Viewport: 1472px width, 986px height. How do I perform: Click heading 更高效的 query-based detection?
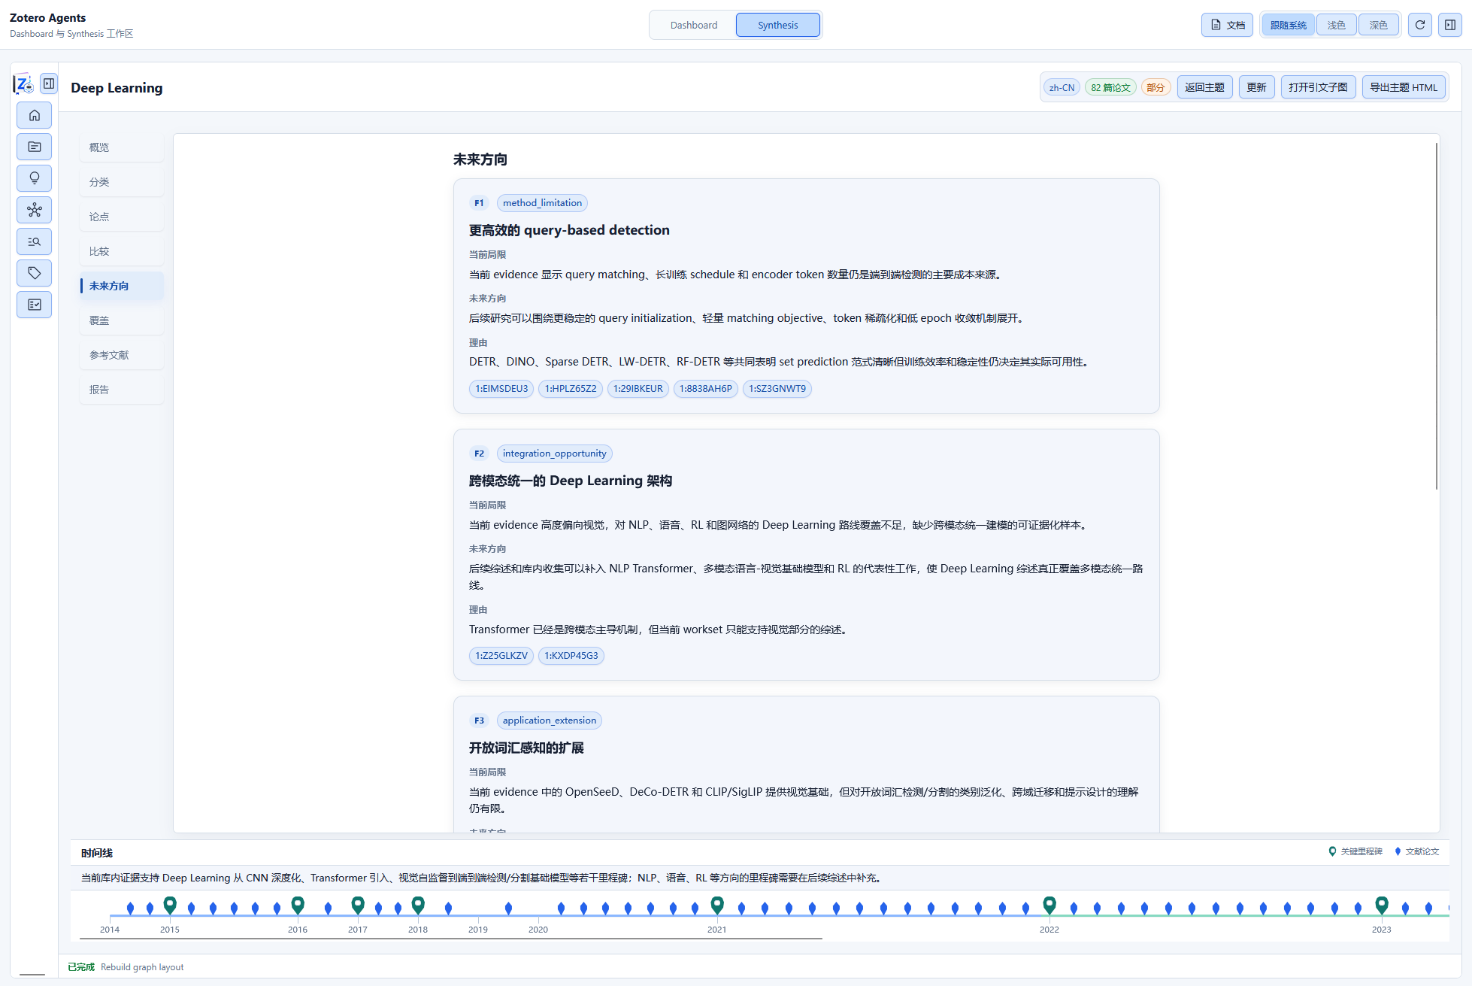(x=569, y=230)
